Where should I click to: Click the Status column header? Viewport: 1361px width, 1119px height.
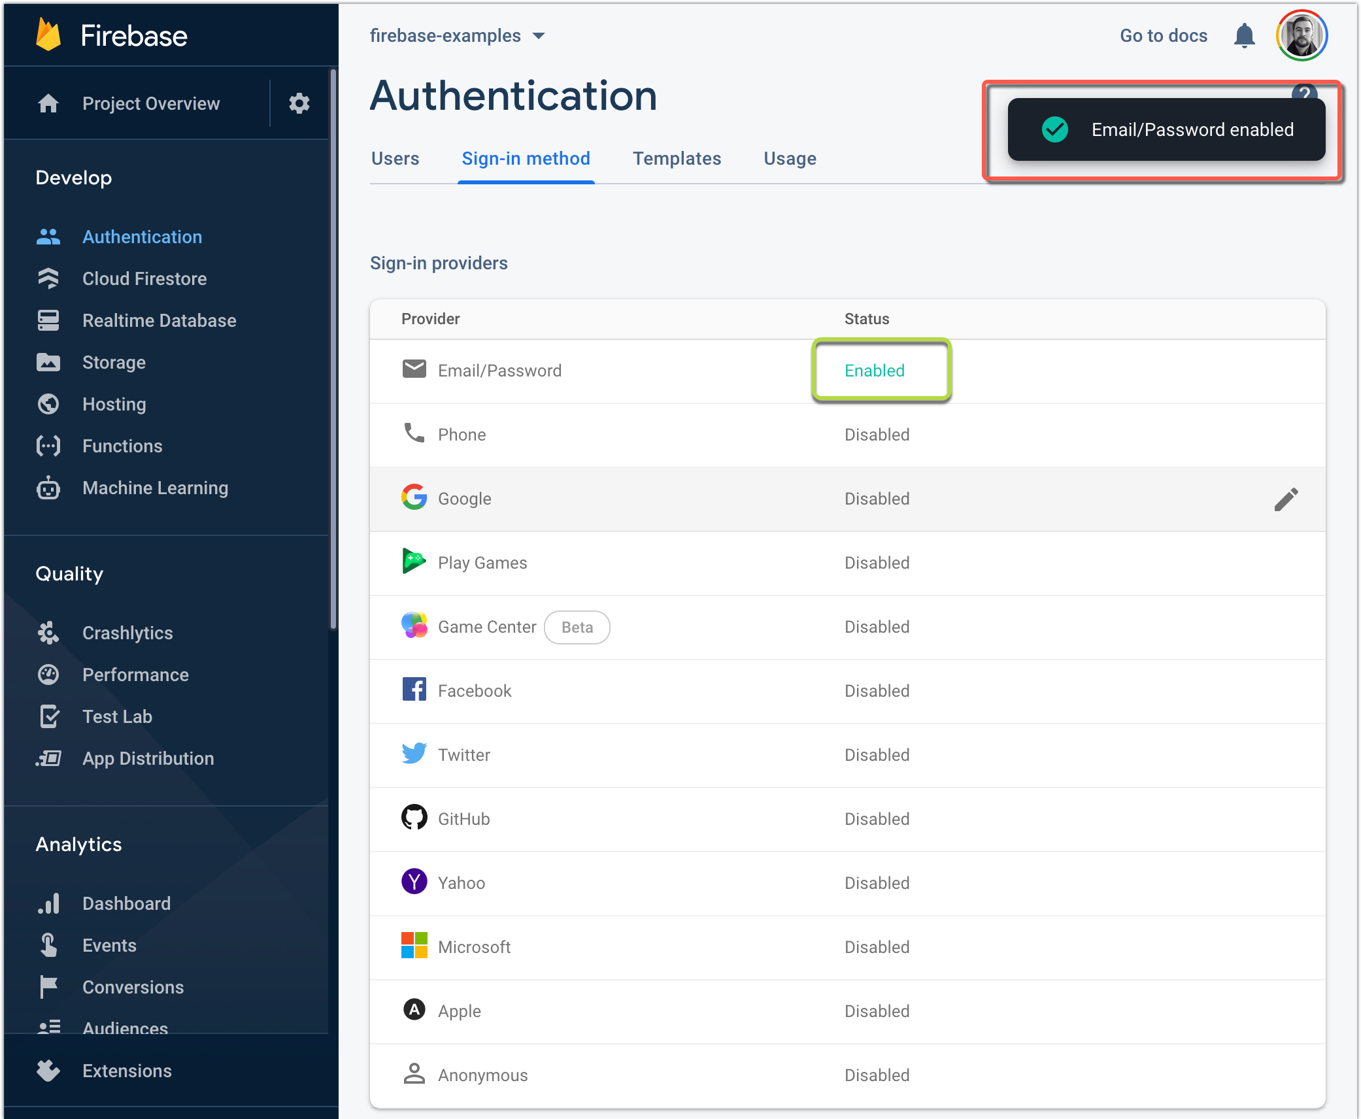(x=866, y=319)
